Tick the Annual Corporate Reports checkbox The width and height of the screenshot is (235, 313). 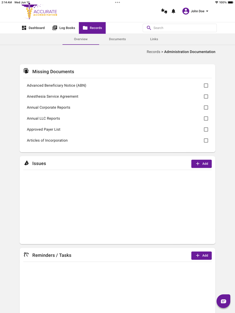click(x=206, y=108)
